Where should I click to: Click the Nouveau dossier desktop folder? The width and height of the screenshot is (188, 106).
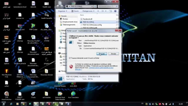(x=47, y=72)
